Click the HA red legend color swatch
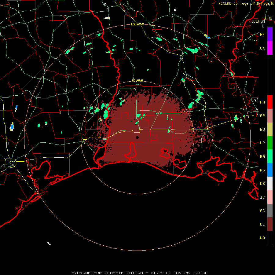Image resolution: width=275 pixels, height=275 pixels. [270, 102]
